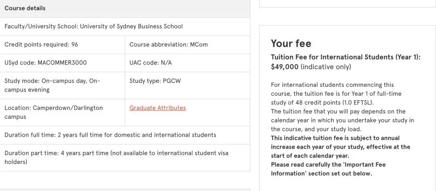Click the Duration full time row

coord(110,135)
